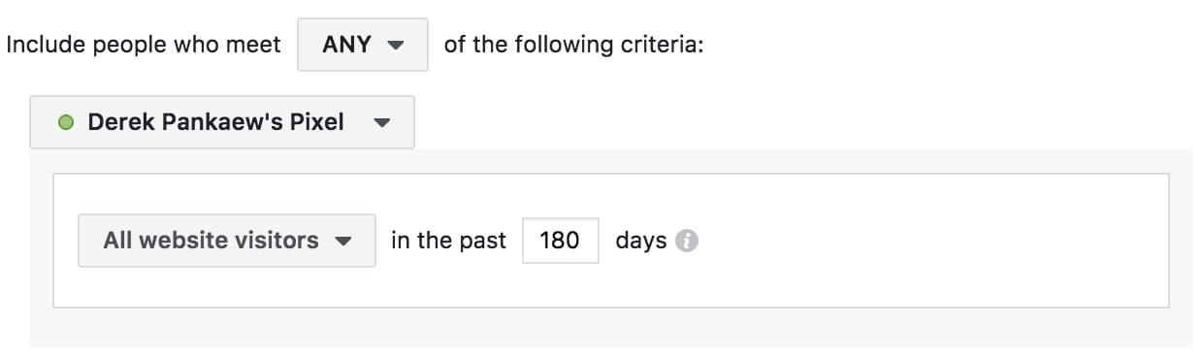Open Derek Pankaew's Pixel dropdown

click(222, 122)
